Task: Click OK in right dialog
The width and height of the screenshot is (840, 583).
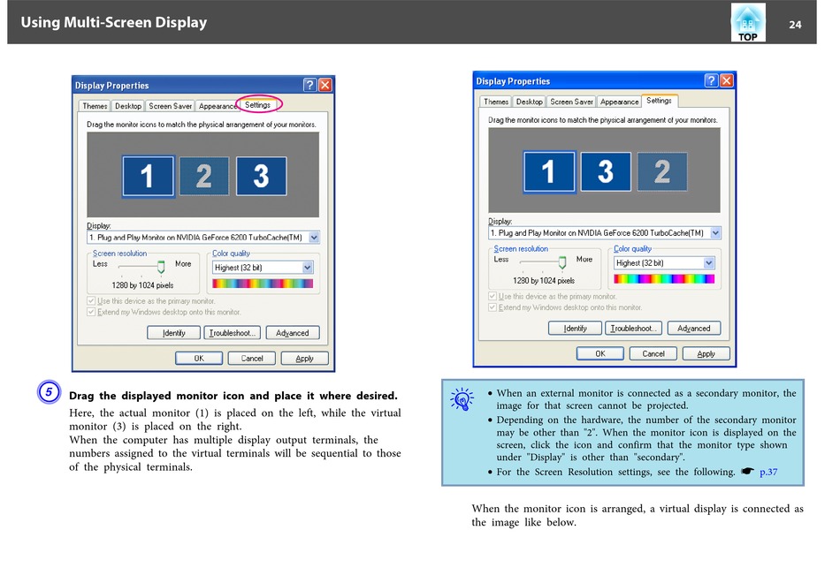Action: 600,354
